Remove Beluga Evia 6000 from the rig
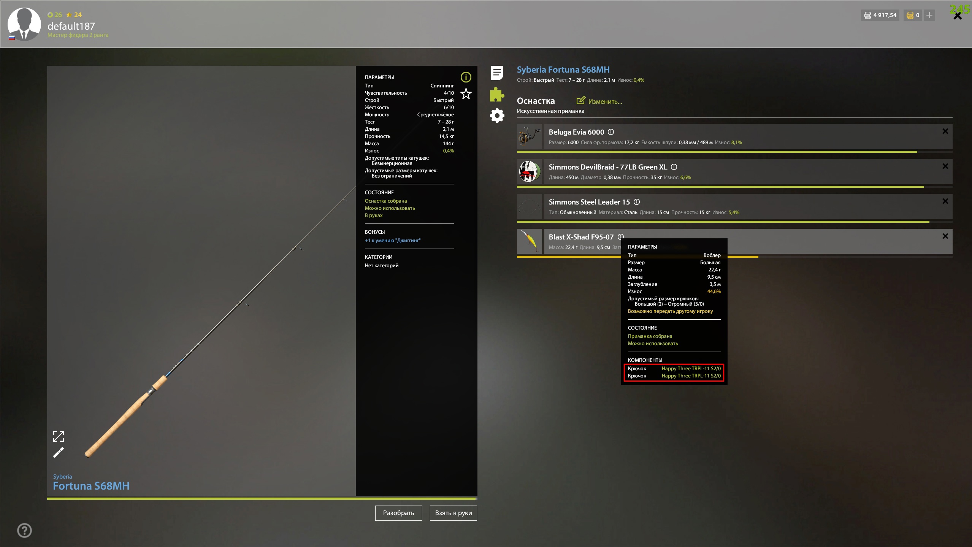 point(945,131)
